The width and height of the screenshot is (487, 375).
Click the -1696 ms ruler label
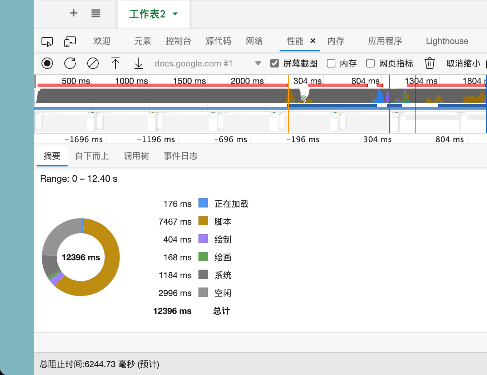84,139
